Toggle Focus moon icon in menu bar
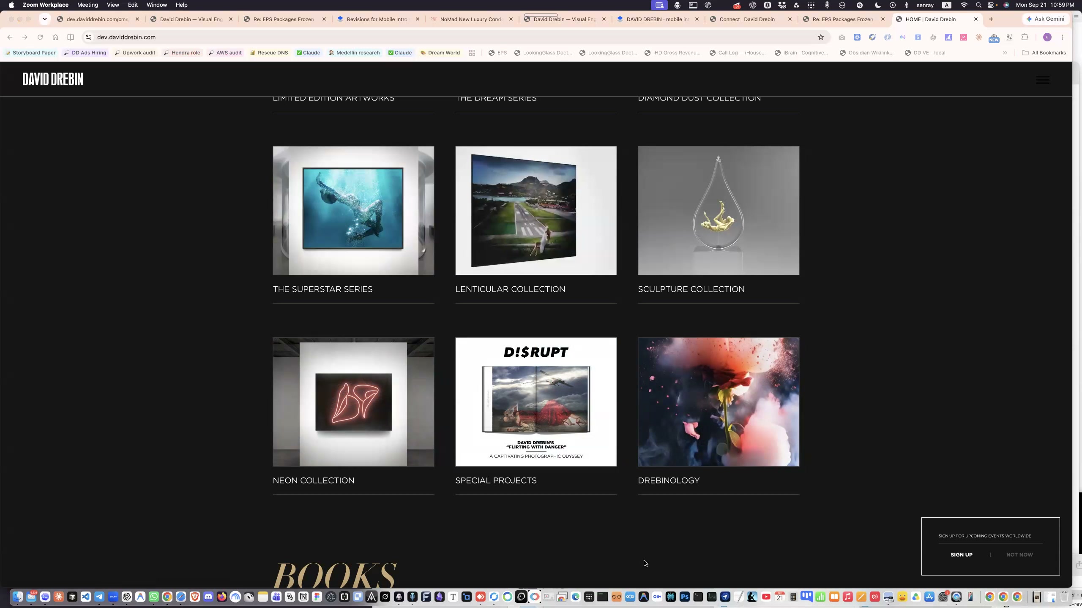 coord(878,5)
